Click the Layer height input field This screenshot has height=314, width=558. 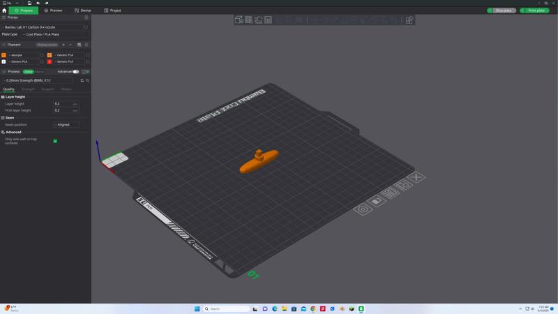(x=66, y=104)
